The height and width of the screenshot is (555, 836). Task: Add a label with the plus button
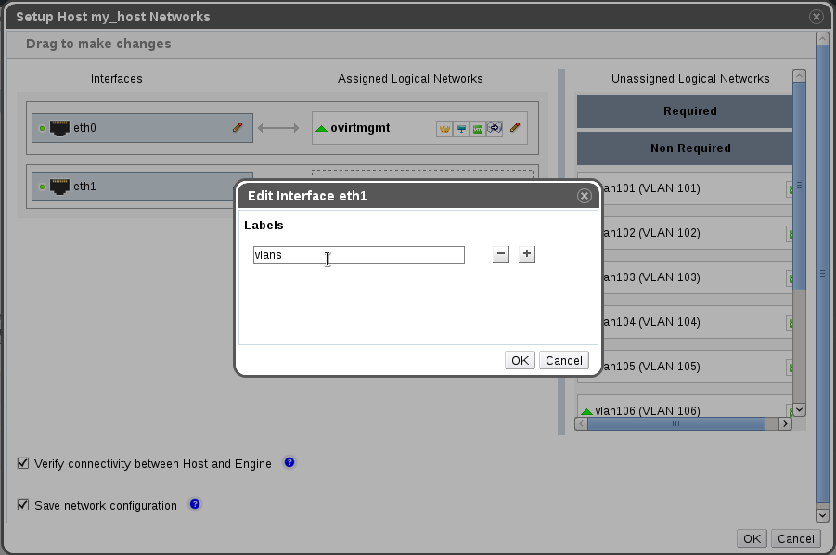(x=527, y=254)
